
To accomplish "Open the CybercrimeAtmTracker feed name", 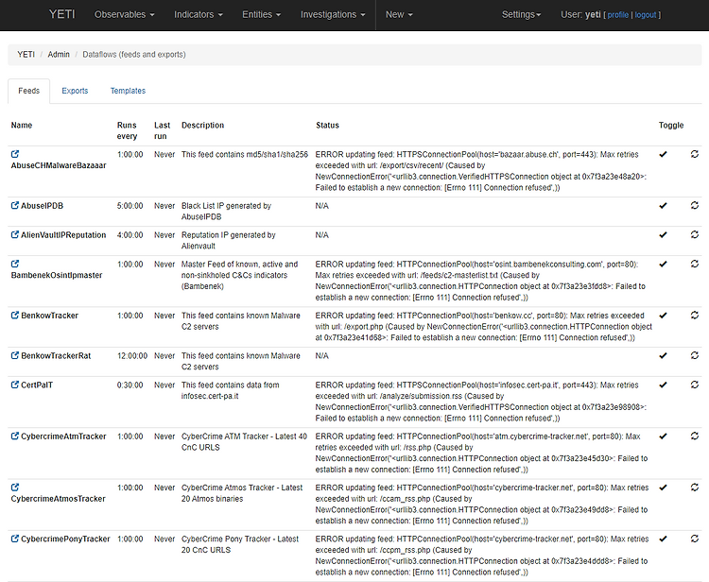I will tap(63, 436).
